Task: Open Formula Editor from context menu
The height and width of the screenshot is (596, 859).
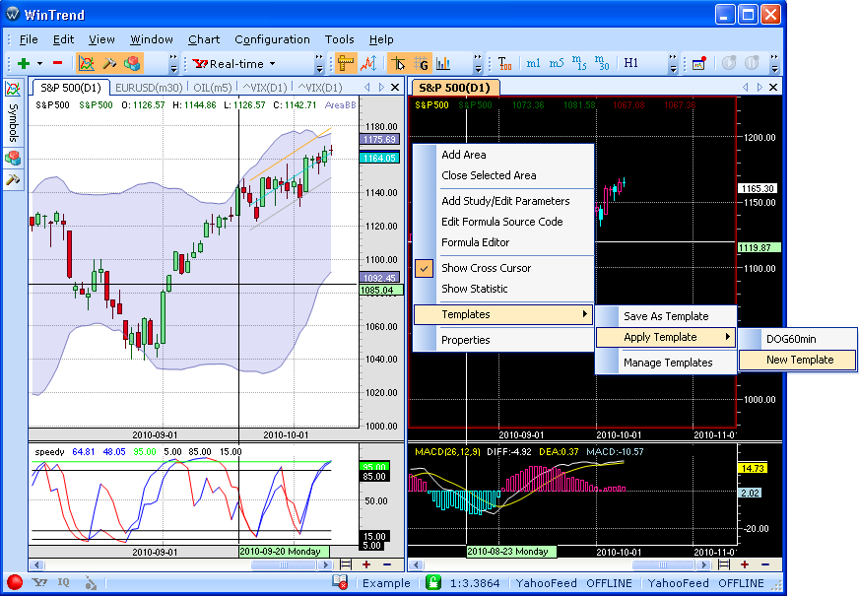Action: coord(475,242)
